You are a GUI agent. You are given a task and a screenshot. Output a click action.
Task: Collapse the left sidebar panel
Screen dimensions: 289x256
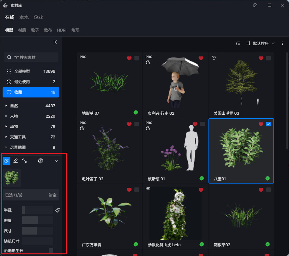55,42
